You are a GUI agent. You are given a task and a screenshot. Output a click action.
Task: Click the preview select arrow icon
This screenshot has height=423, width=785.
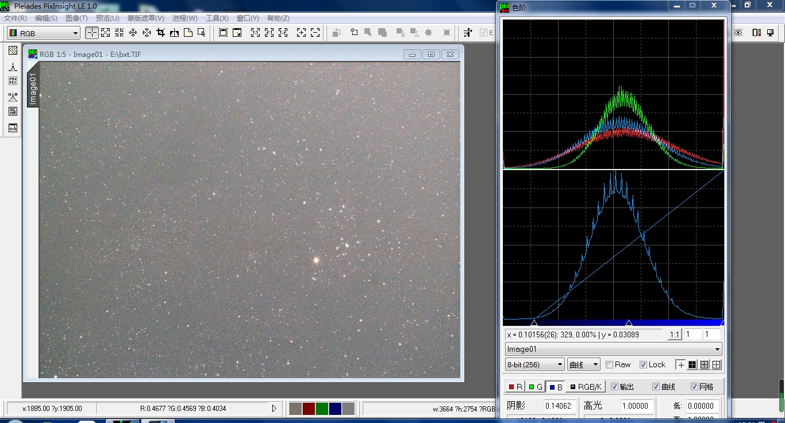coord(201,33)
